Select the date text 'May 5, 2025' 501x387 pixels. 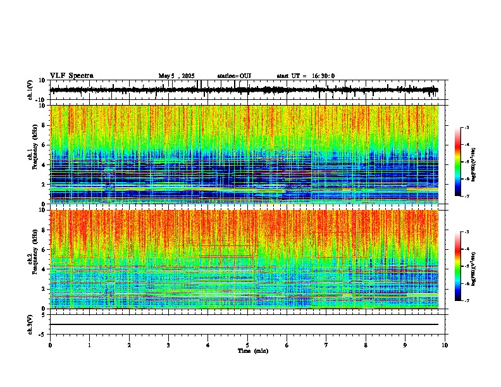coord(176,76)
